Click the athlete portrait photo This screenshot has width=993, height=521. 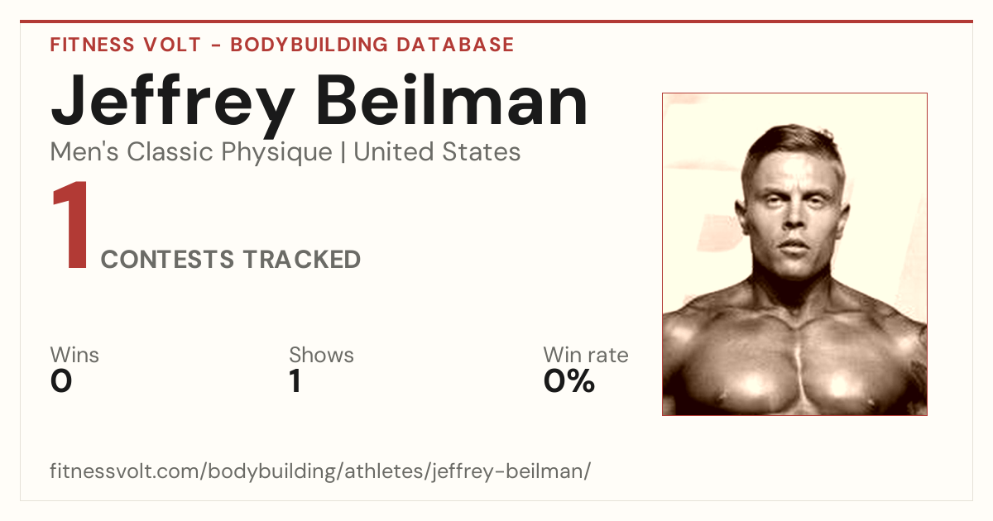point(794,254)
